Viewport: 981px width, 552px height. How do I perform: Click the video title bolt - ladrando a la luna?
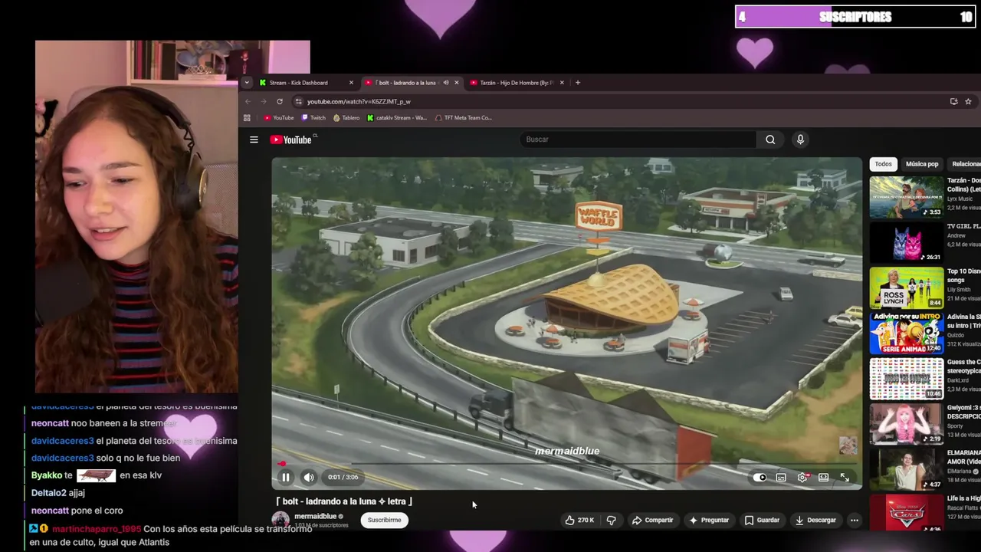pos(344,501)
